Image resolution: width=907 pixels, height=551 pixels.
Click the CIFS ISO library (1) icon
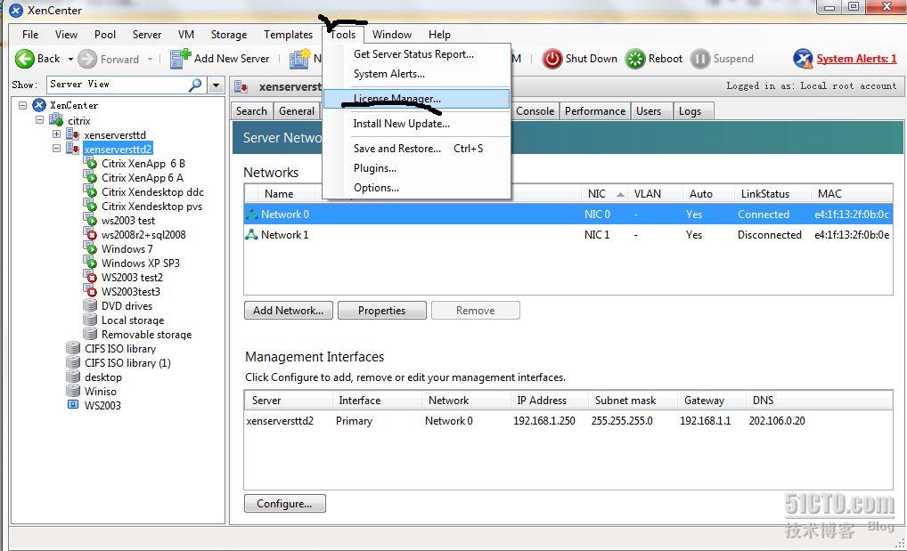tap(73, 362)
